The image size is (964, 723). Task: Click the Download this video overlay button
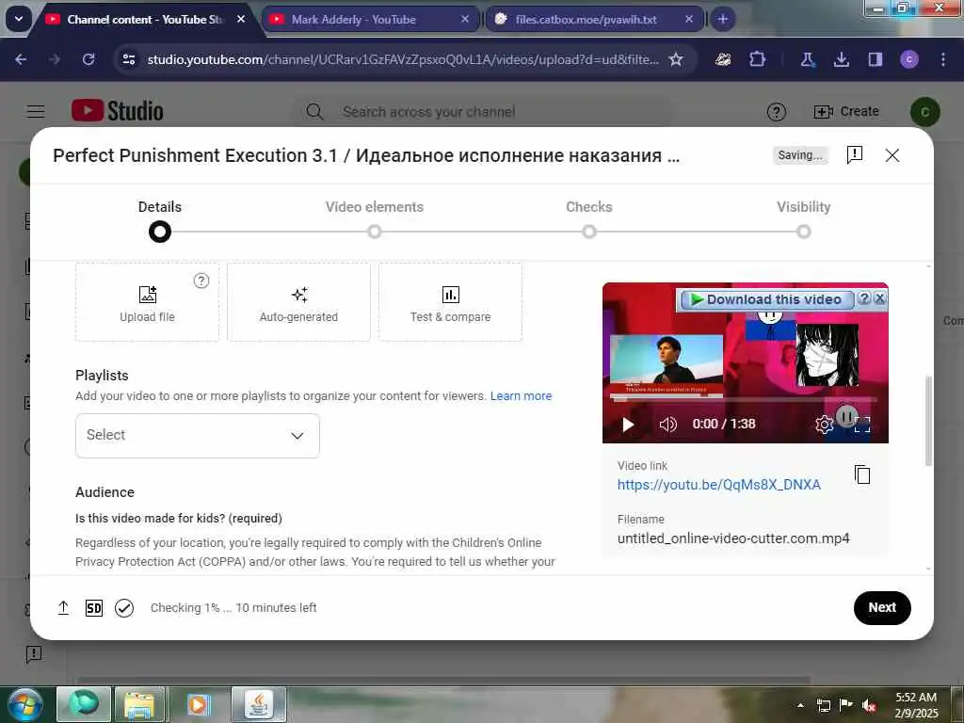point(766,299)
